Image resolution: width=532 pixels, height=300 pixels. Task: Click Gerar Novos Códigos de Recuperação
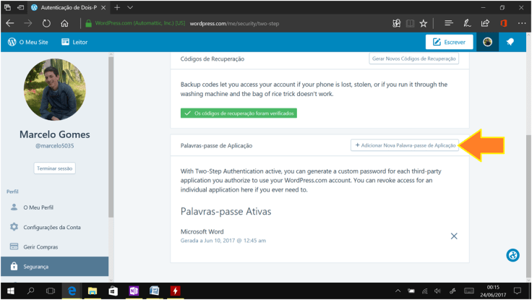point(413,59)
